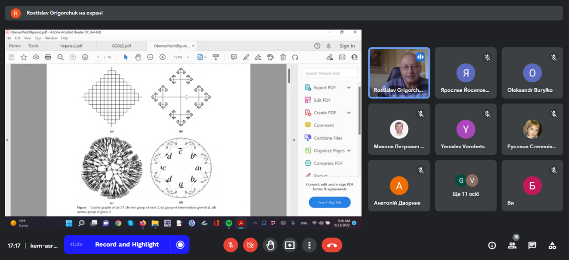Click Firefox icon in shared taskbar
The image size is (569, 260).
pyautogui.click(x=142, y=223)
